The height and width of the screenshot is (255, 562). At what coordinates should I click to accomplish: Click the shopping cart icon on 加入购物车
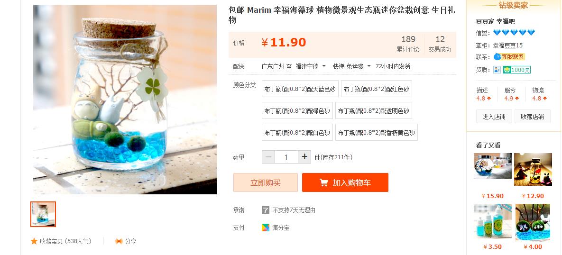click(323, 182)
